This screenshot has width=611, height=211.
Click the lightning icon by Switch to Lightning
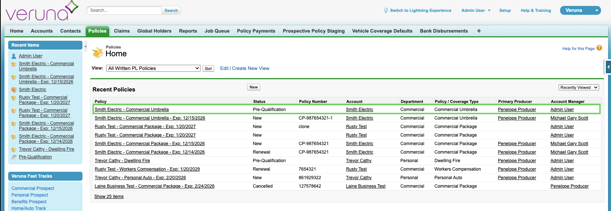[x=386, y=11]
